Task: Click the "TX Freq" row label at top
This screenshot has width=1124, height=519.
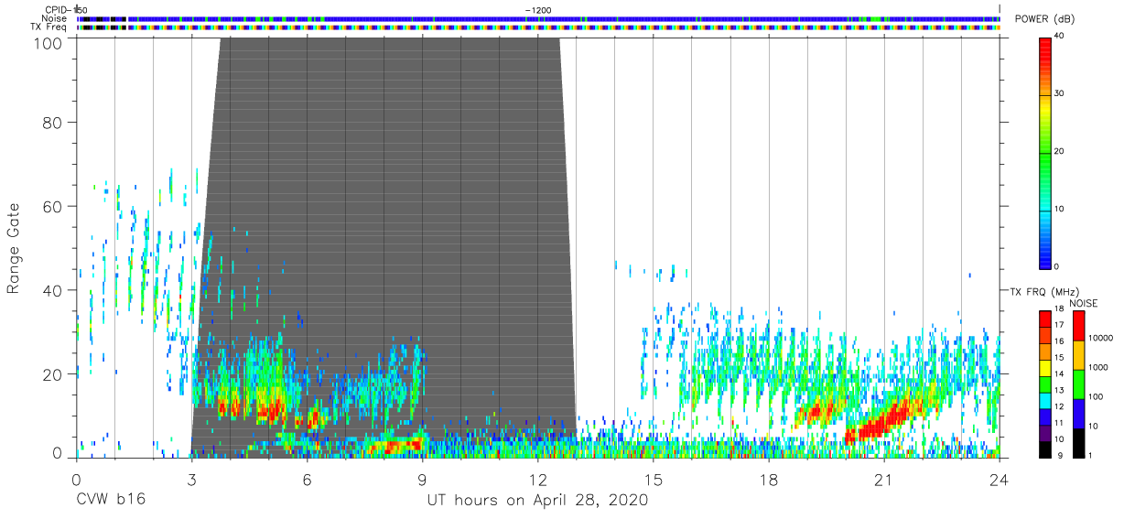Action: coord(49,27)
